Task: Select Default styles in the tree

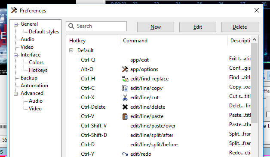Action: pyautogui.click(x=44, y=32)
